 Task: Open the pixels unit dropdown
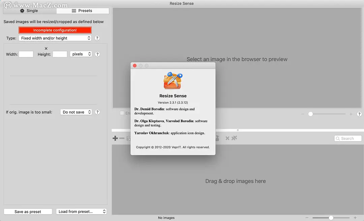click(81, 54)
